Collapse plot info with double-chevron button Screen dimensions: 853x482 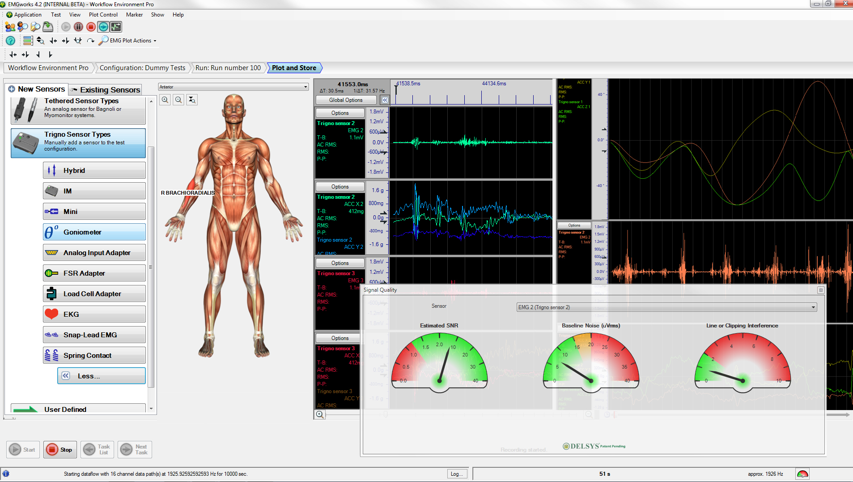tap(385, 100)
